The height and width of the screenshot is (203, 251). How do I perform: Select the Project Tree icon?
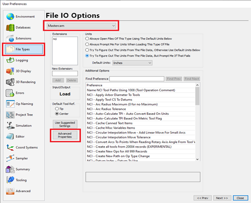pyautogui.click(x=10, y=115)
